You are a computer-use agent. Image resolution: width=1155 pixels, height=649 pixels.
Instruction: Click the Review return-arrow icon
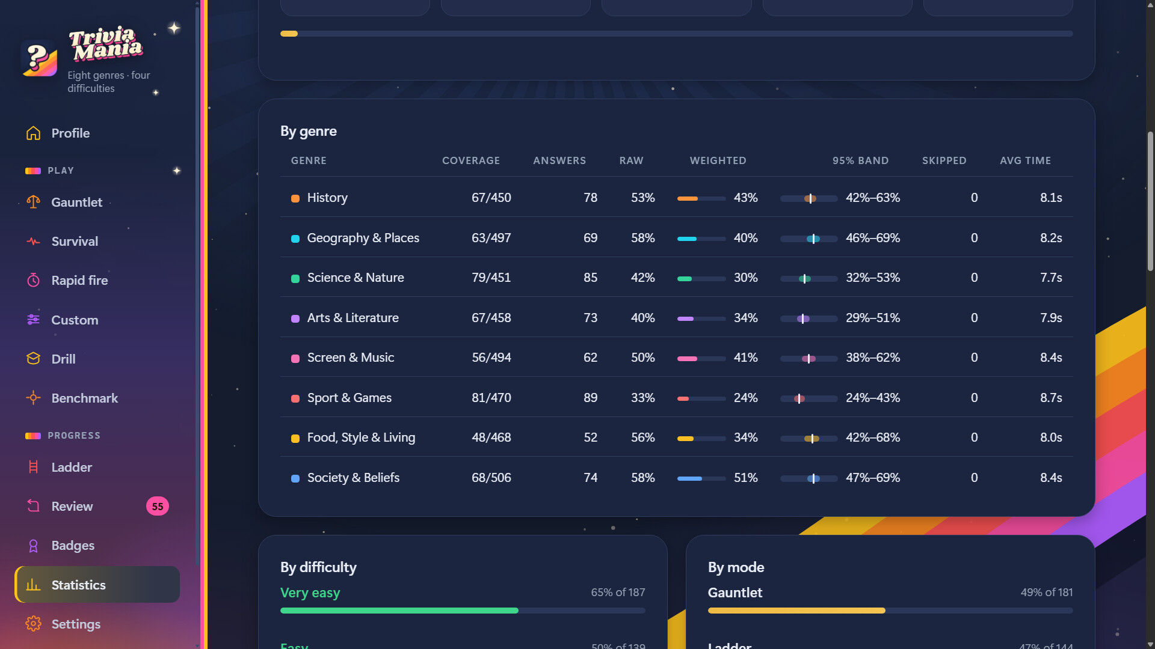tap(33, 506)
